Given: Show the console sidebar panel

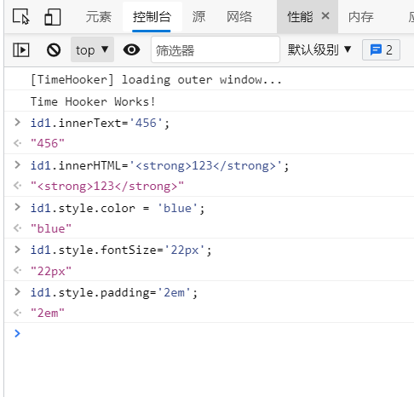Looking at the screenshot, I should 21,50.
